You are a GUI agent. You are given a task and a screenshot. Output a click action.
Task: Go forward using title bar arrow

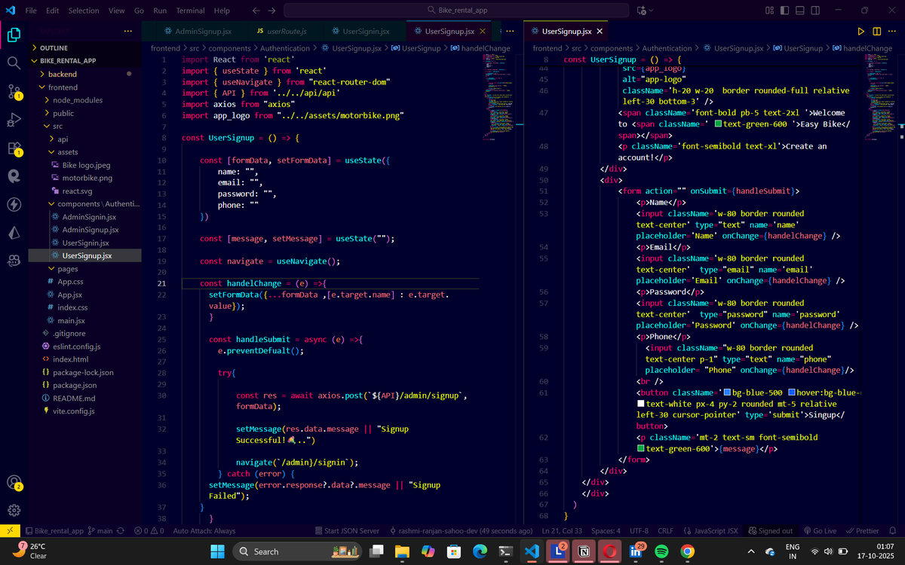(x=271, y=11)
